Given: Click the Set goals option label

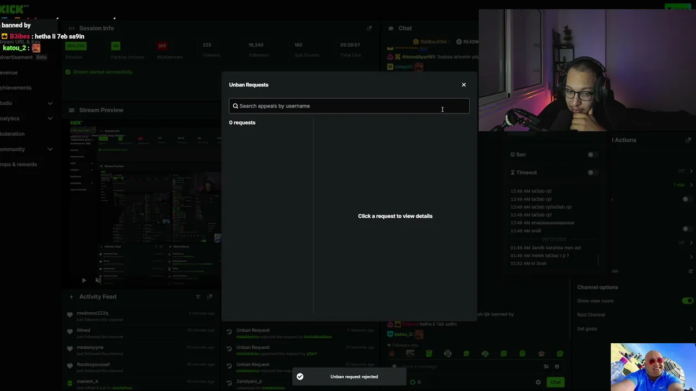Looking at the screenshot, I should coord(587,329).
